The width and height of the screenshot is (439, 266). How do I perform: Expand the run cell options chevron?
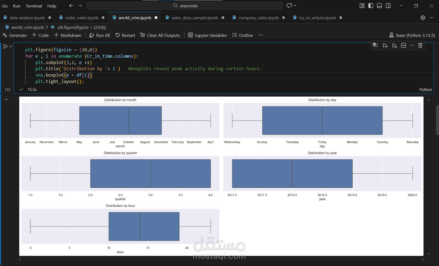11,46
